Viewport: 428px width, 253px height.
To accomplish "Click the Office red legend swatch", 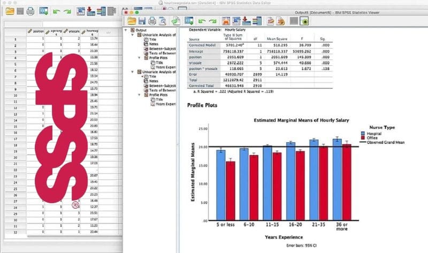I will 363,138.
